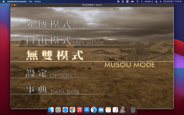This screenshot has width=184, height=115.
Task: Open Finder from the dock
Action: coord(51,110)
